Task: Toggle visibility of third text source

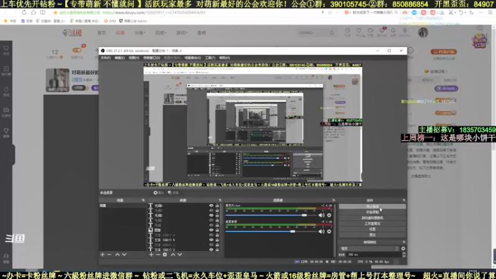Action: (x=211, y=215)
